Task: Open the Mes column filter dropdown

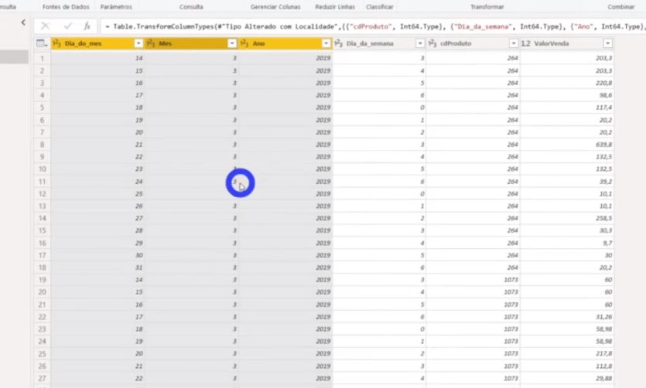Action: [x=232, y=44]
